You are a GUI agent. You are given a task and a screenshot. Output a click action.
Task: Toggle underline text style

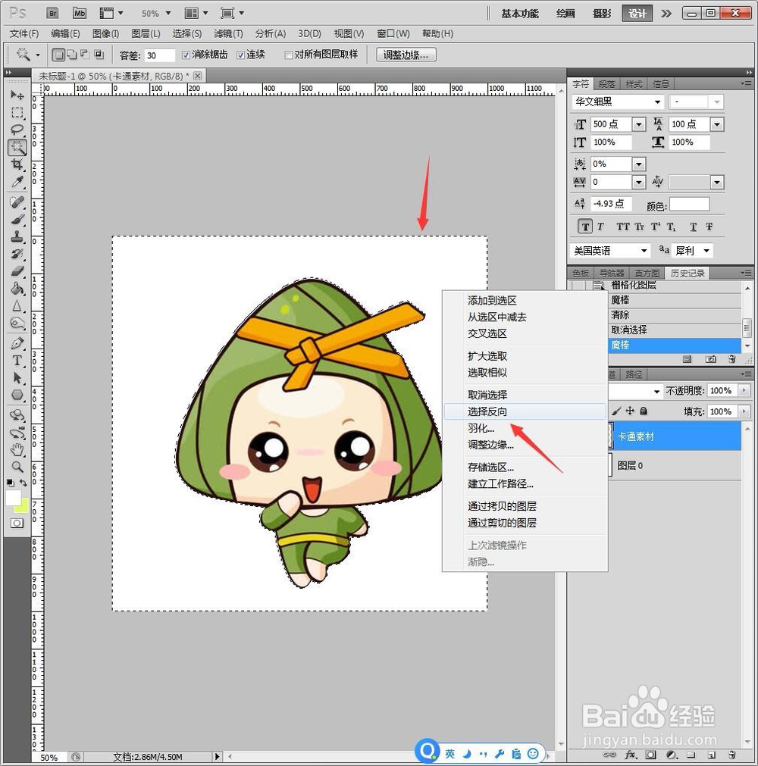(694, 227)
